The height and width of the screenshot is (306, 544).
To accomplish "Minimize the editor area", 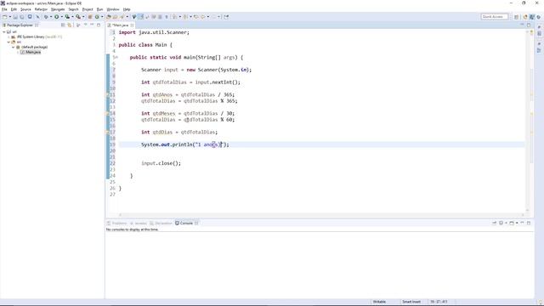I will (522, 25).
